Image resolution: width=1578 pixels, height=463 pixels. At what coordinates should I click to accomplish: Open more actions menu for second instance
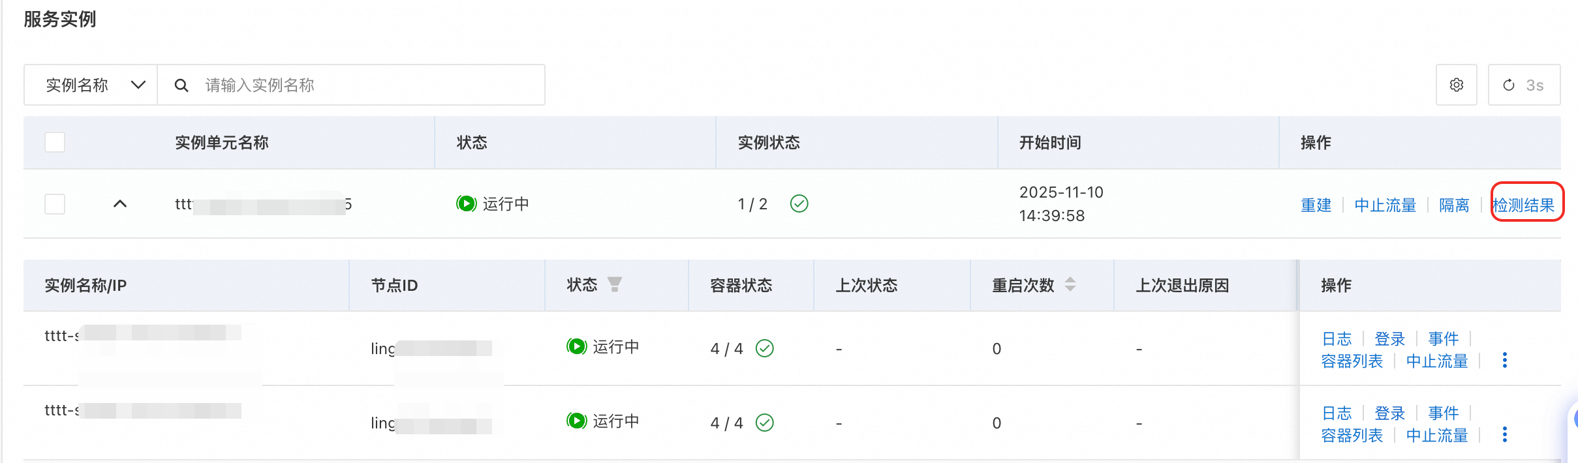click(1504, 435)
